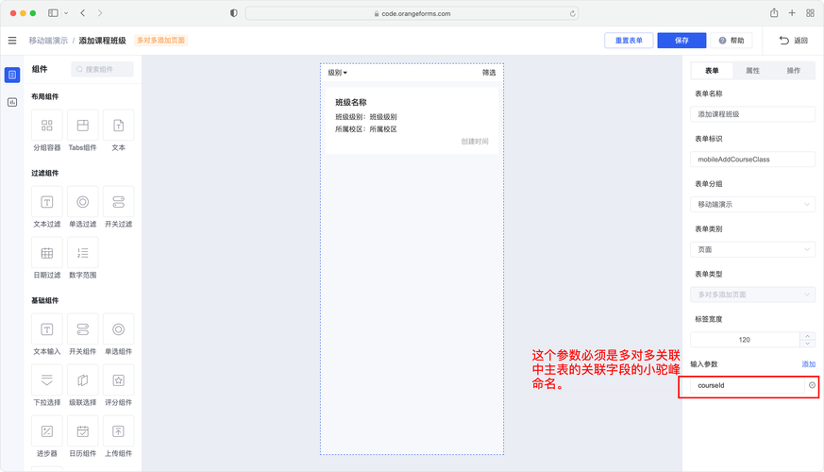Select the 创建时间 text in card
This screenshot has height=472, width=824.
[x=475, y=142]
